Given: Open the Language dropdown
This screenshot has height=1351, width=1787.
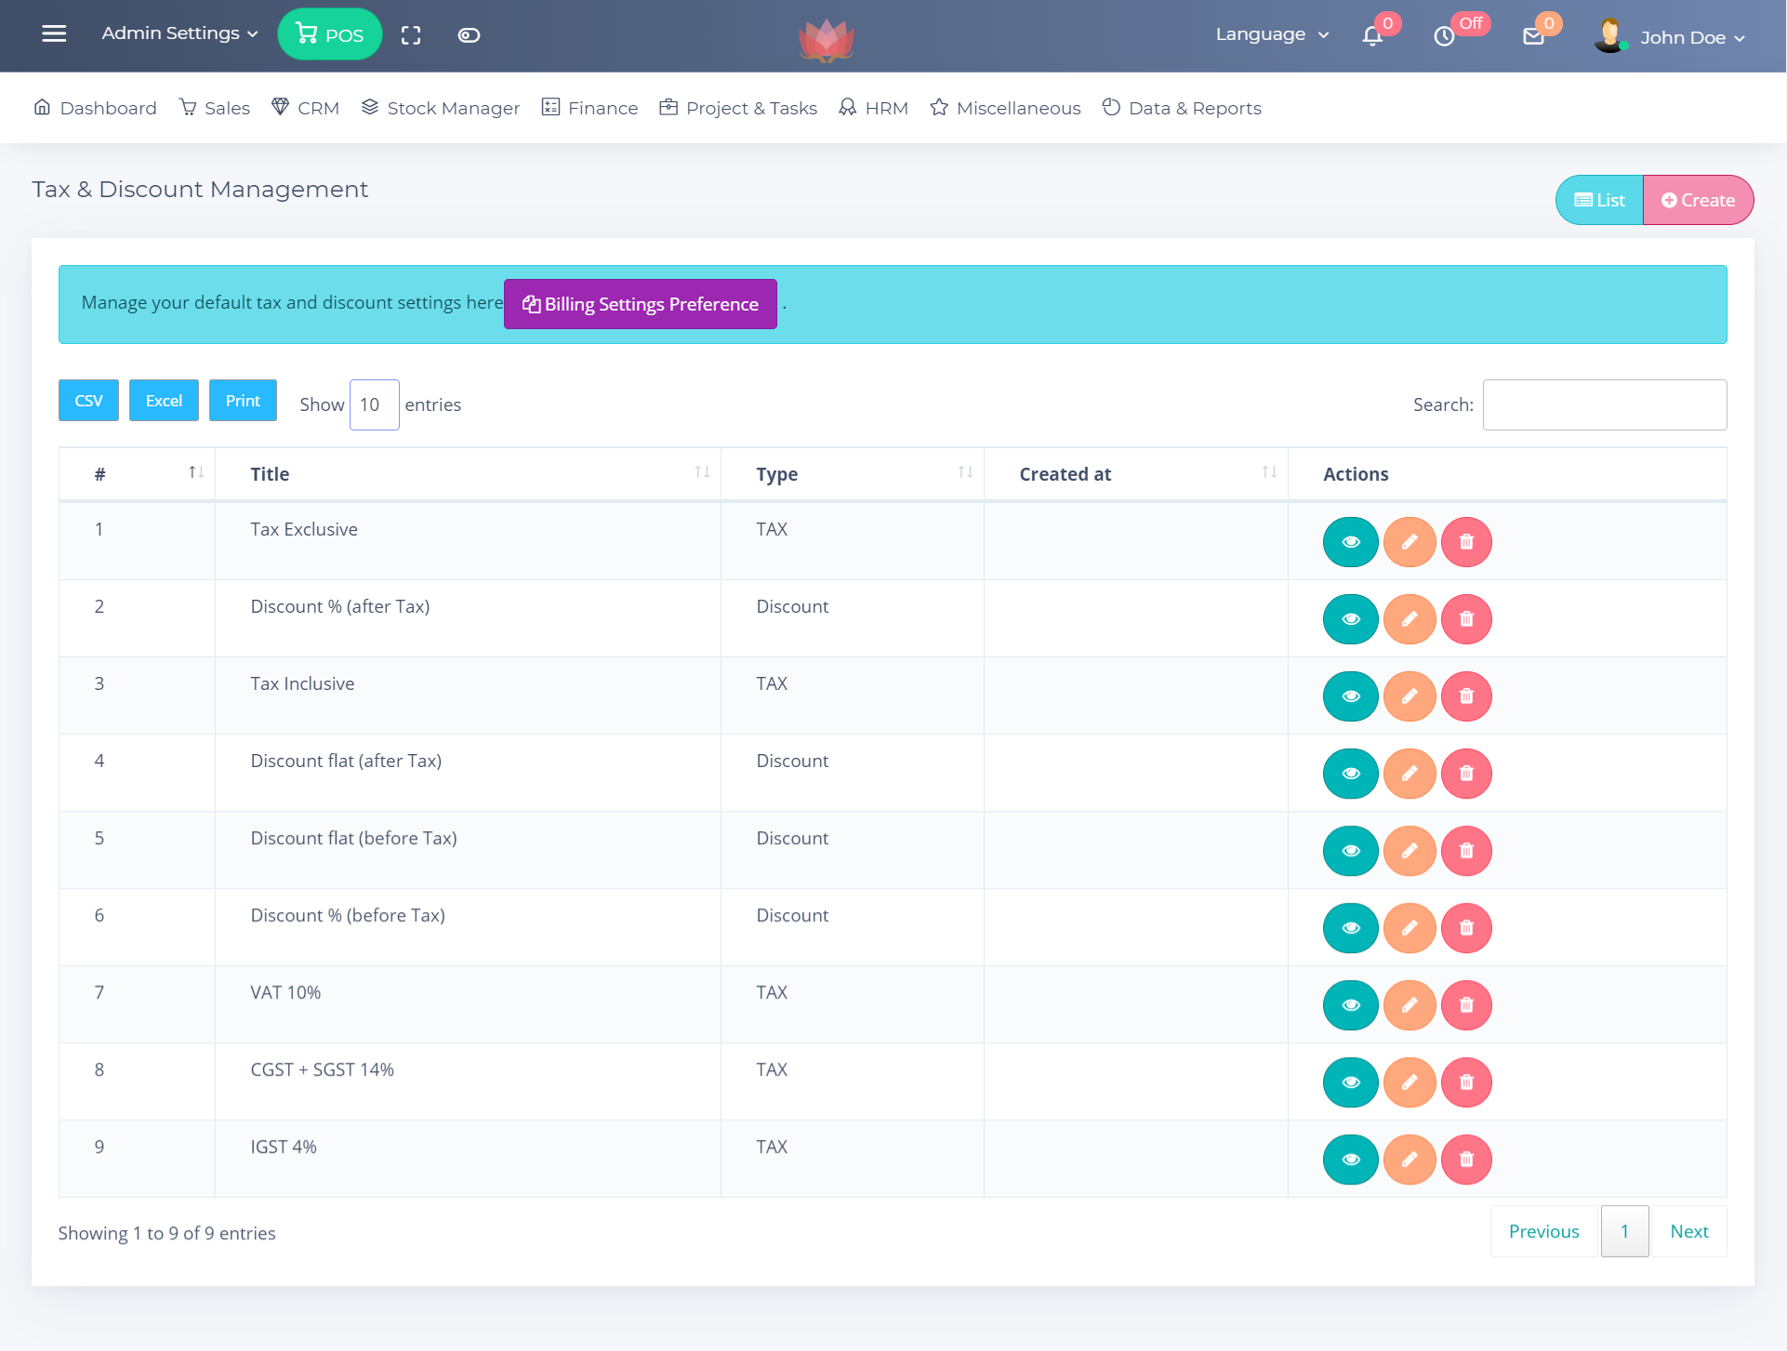Looking at the screenshot, I should pos(1271,34).
